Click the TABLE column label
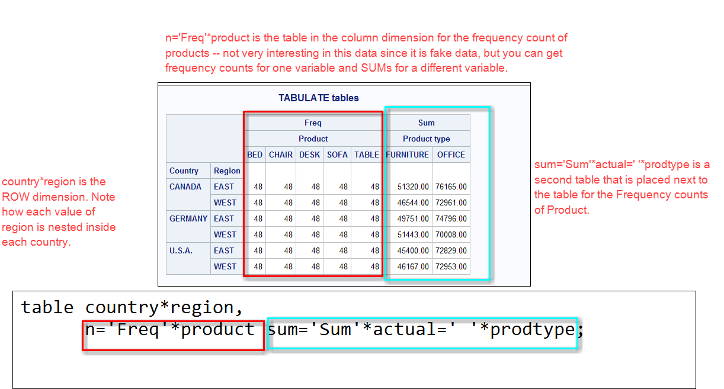724x389 pixels. coord(366,155)
